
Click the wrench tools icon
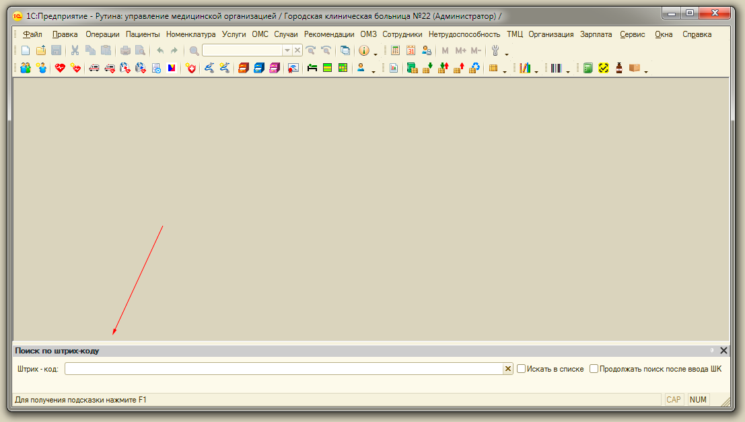pyautogui.click(x=496, y=50)
